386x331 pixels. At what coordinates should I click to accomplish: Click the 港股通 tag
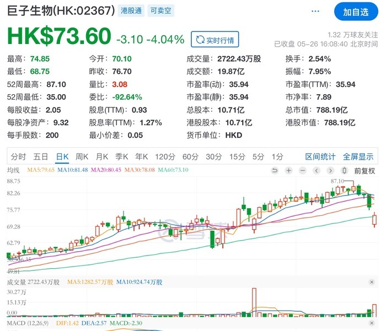(x=131, y=10)
